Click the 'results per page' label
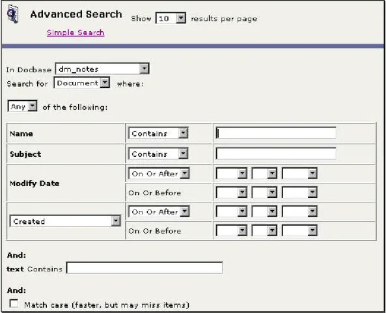The width and height of the screenshot is (386, 313). [x=224, y=19]
